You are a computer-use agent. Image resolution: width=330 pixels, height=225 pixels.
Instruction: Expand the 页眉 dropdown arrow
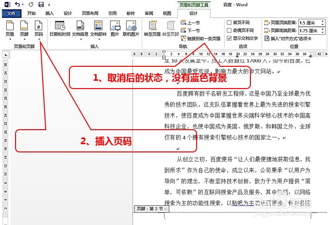(x=10, y=39)
